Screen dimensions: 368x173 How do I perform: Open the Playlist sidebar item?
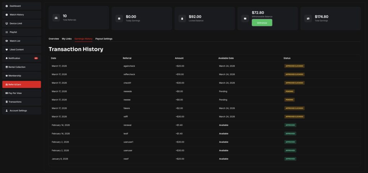click(x=22, y=32)
